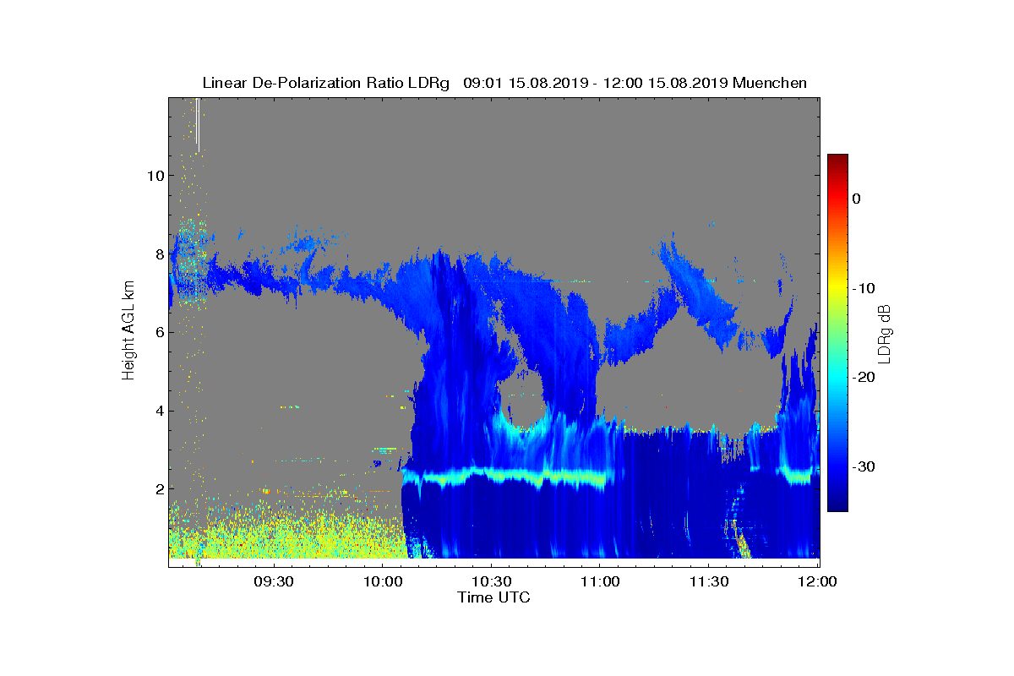
Task: Click the 10:00 time tick label
Action: click(x=383, y=581)
